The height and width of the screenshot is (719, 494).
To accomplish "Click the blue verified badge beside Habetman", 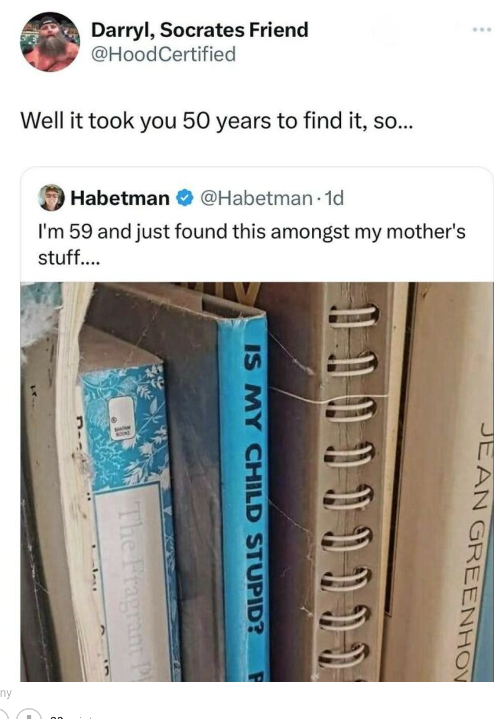I will 185,198.
